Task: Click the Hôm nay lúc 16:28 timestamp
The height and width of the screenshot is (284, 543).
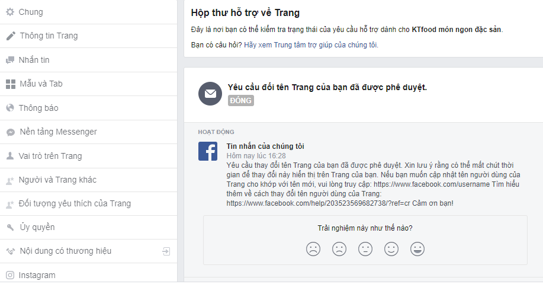Action: pos(256,156)
